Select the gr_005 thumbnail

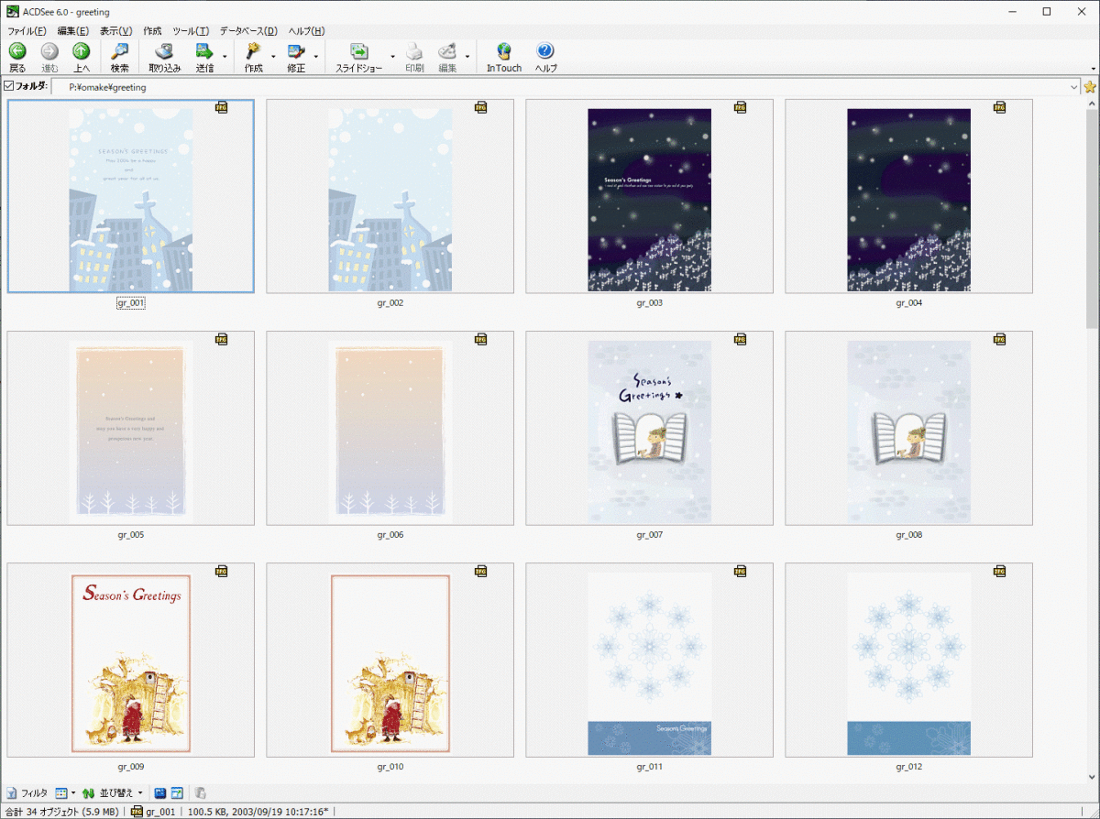tap(130, 428)
